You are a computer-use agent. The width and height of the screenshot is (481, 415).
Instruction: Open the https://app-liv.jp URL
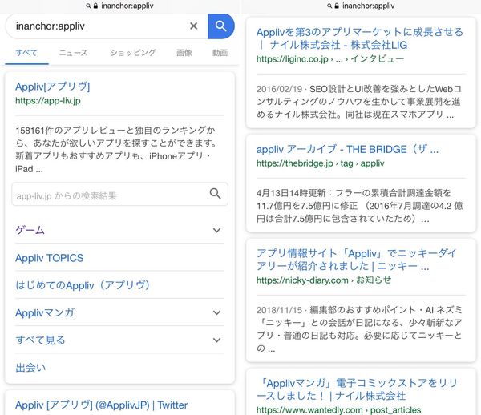click(48, 100)
